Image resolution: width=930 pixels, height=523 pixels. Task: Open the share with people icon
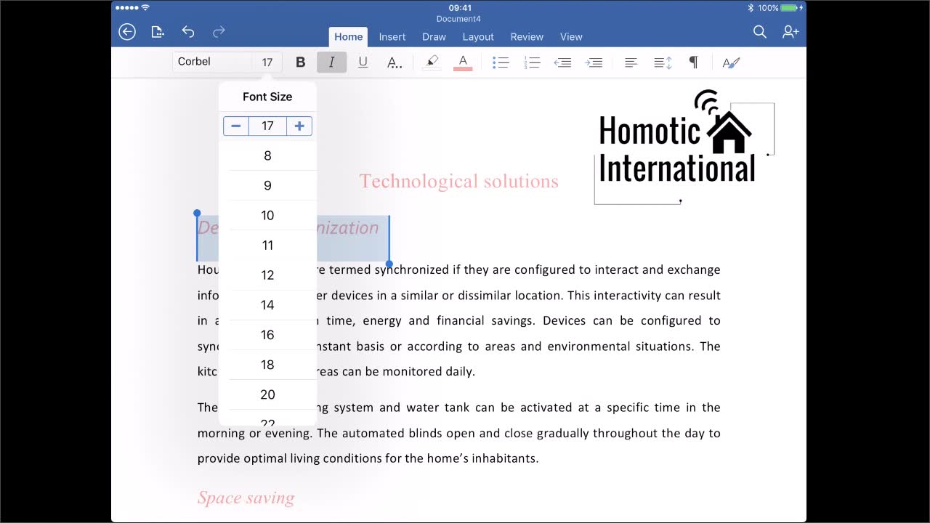click(790, 31)
